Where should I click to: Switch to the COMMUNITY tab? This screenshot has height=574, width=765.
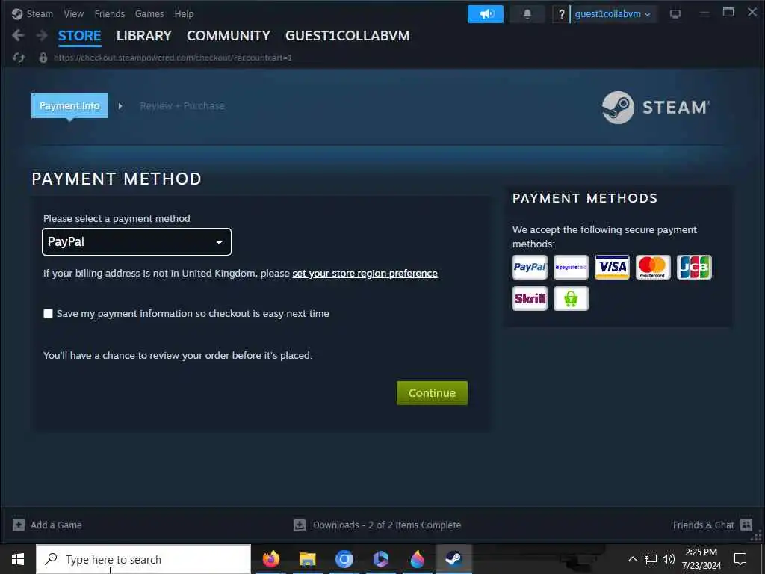click(229, 36)
